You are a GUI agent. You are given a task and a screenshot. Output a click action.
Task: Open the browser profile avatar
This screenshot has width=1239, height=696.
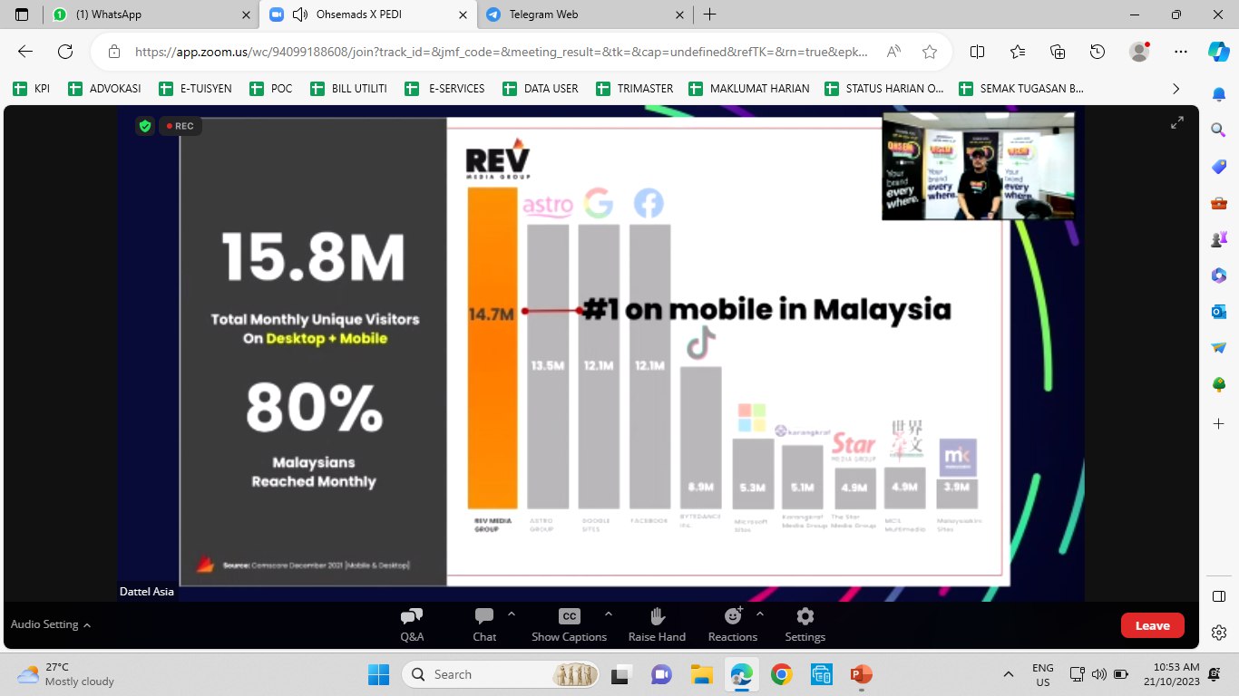click(x=1140, y=52)
